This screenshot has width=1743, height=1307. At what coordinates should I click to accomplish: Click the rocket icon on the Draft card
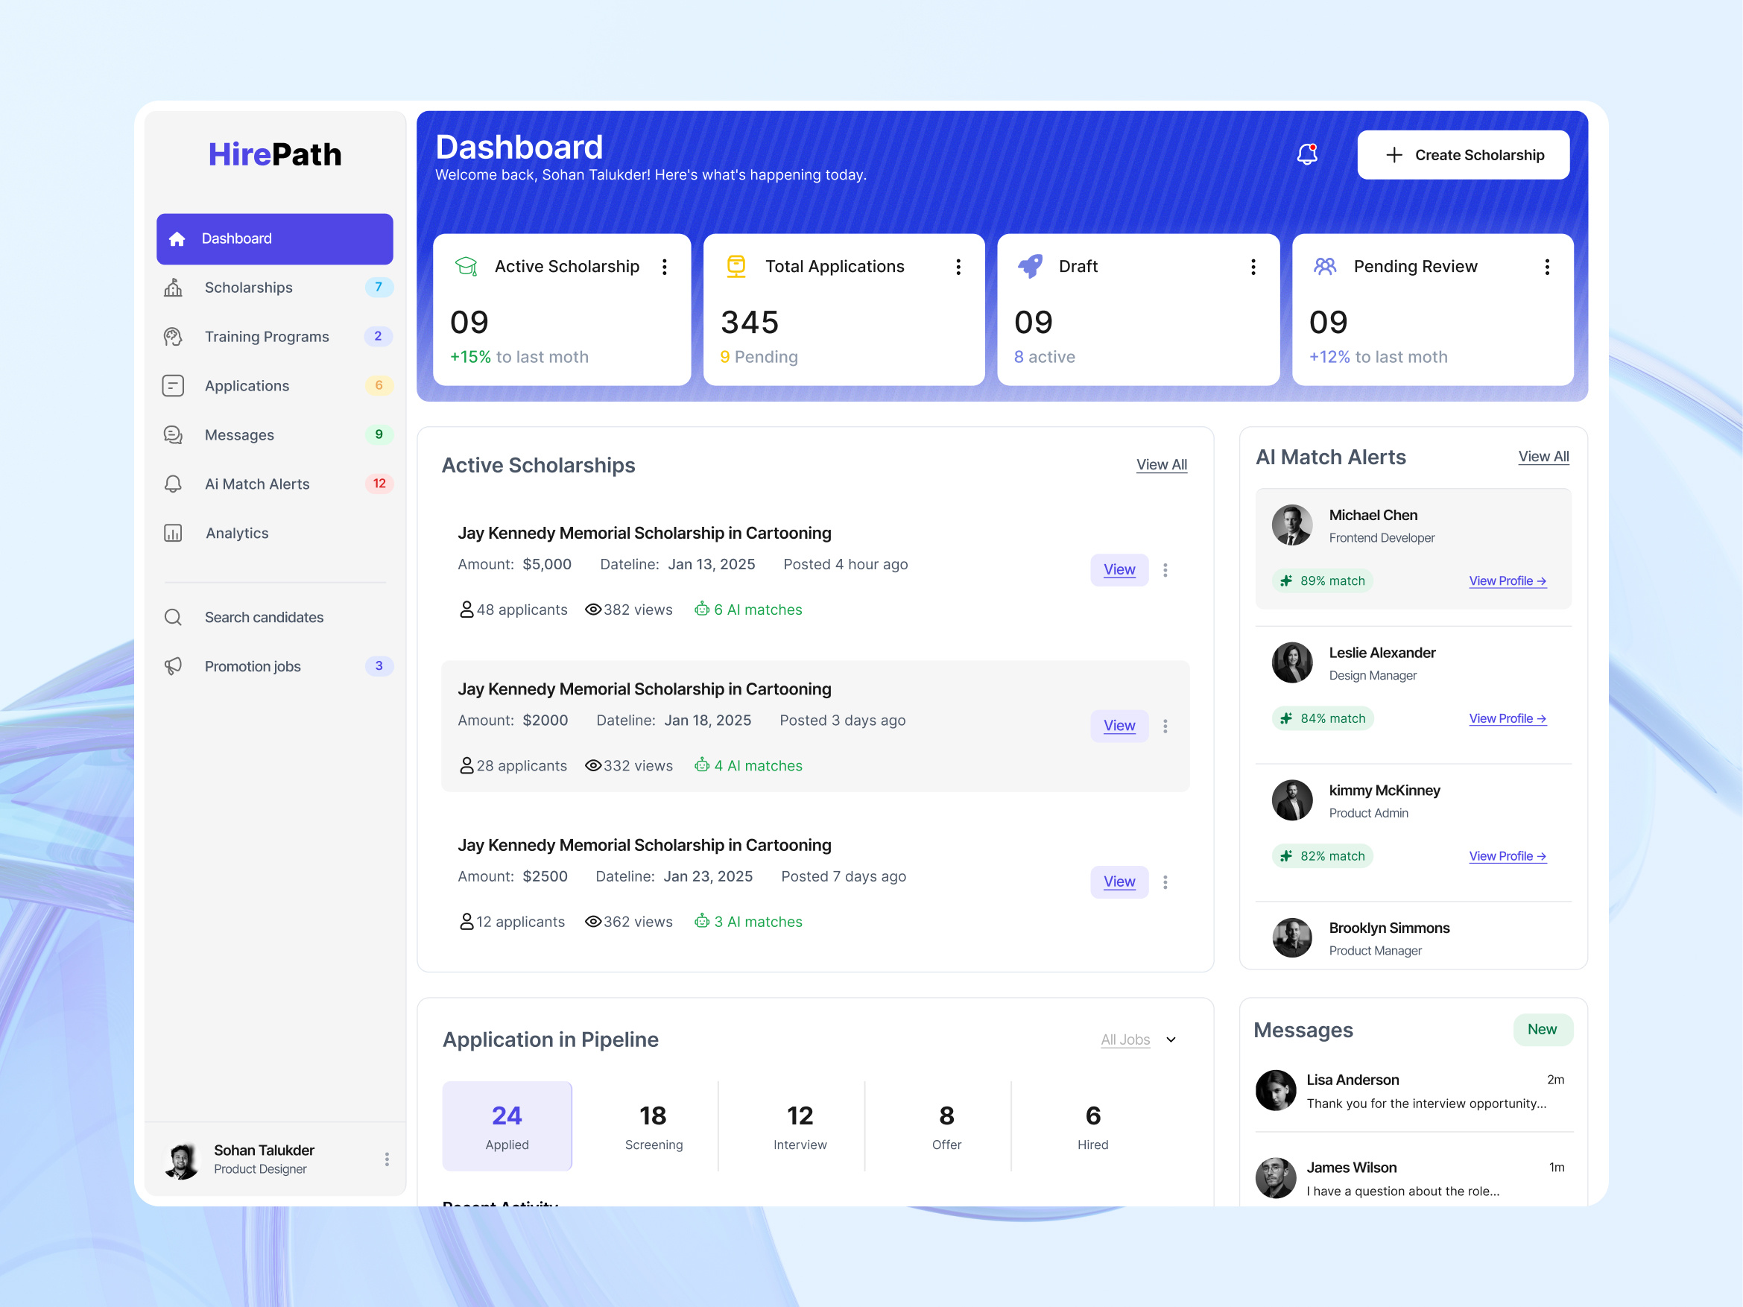[1031, 266]
